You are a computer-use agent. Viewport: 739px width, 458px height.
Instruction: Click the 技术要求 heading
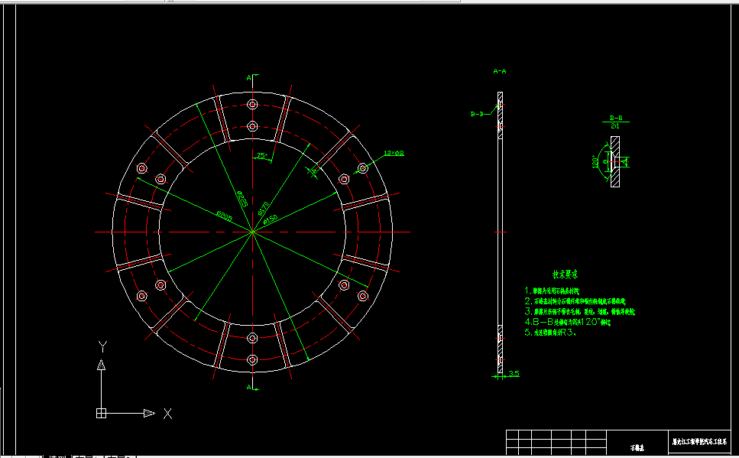(565, 274)
